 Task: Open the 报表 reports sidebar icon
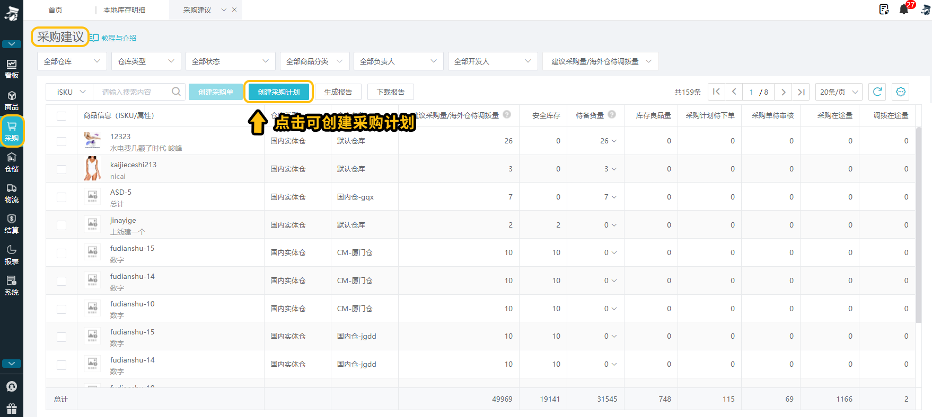(12, 255)
